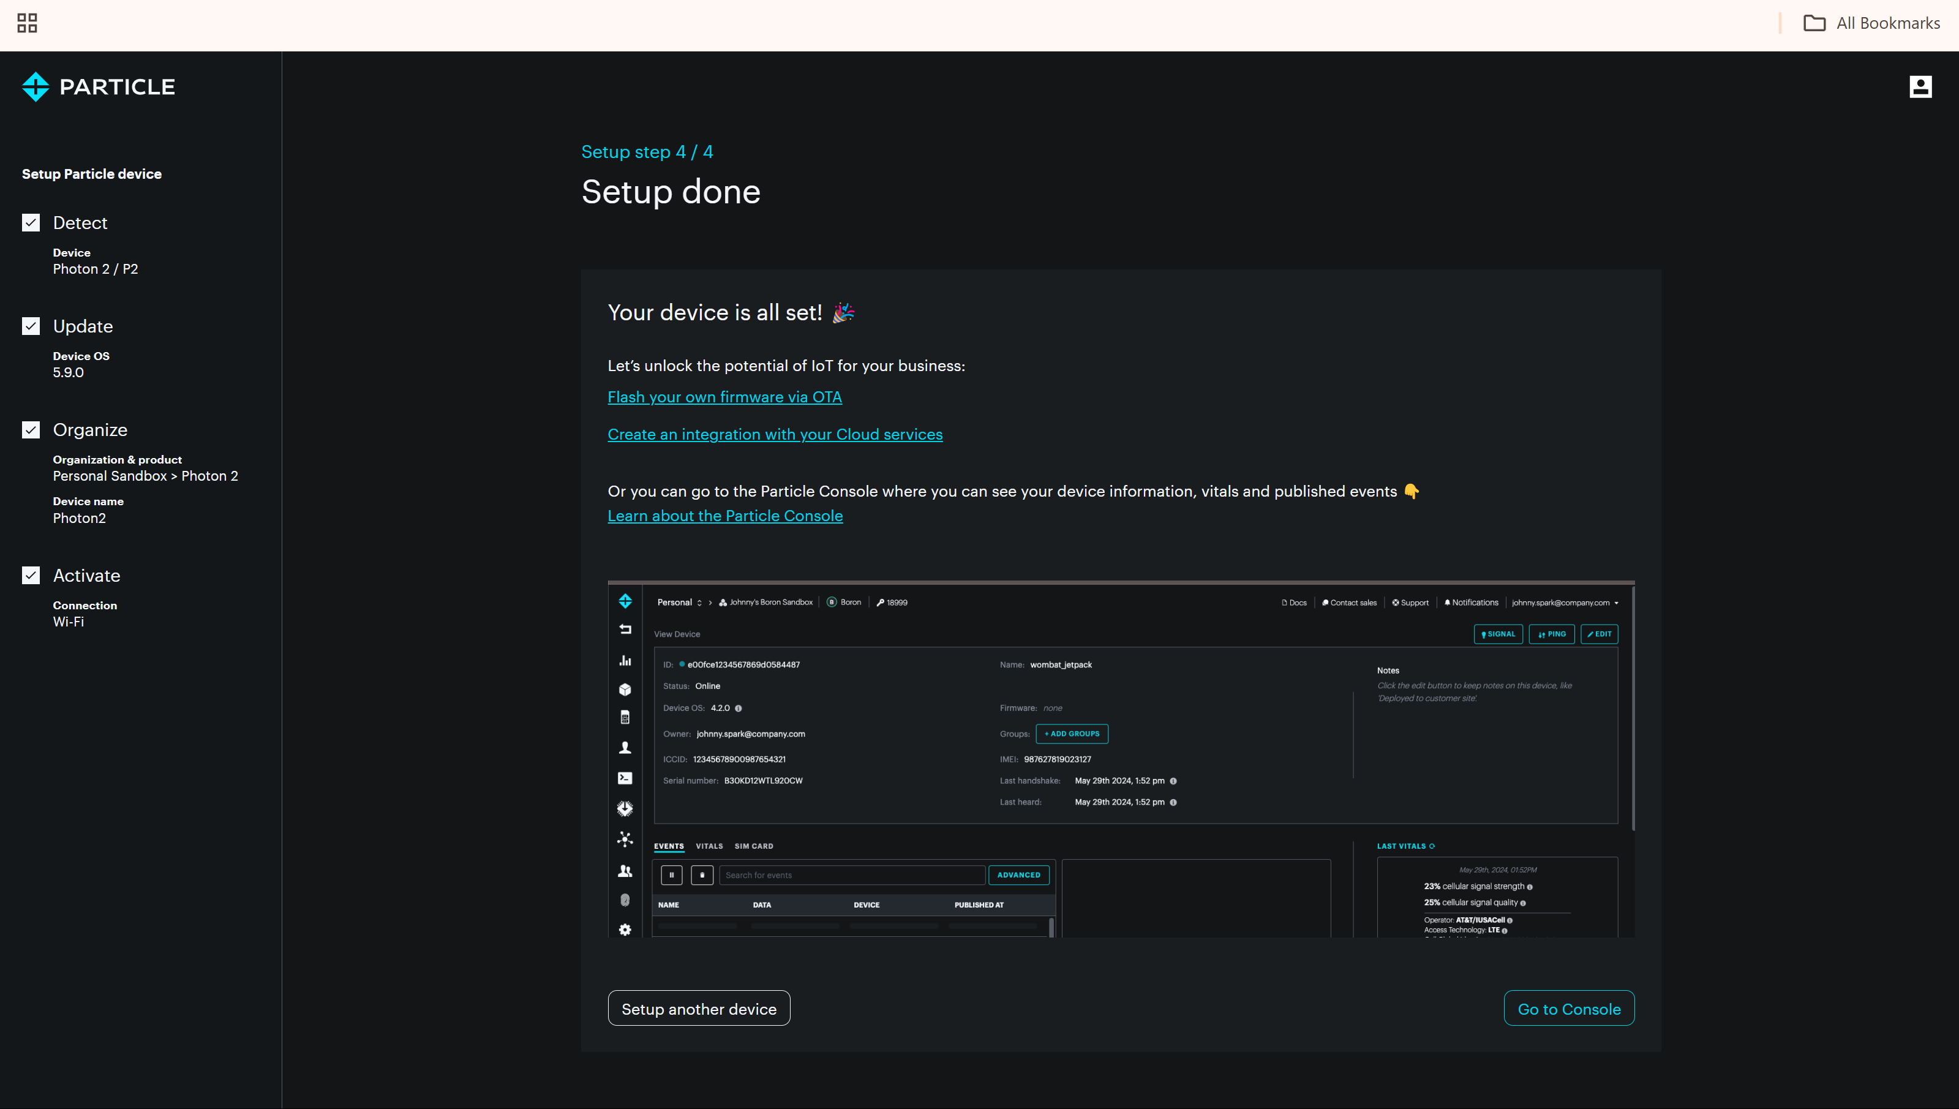Screen dimensions: 1959x1109
Task: Open All Bookmarks folder
Action: (1871, 23)
